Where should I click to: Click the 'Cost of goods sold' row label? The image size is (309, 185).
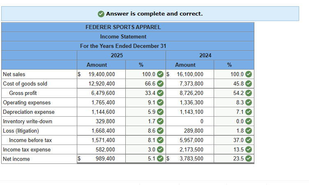[x=25, y=83]
